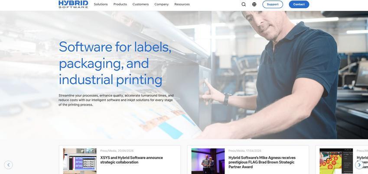Click the blue Contact button
Image resolution: width=368 pixels, height=174 pixels.
point(299,4)
